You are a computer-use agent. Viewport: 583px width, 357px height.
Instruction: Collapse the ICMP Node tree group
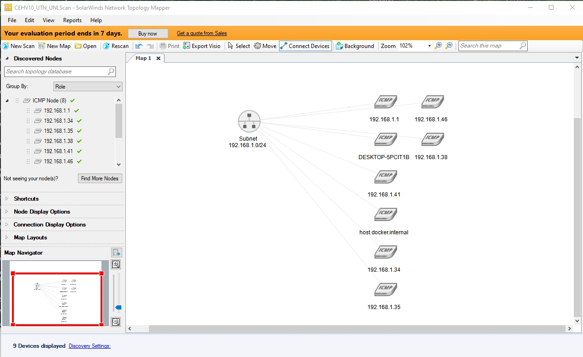pyautogui.click(x=7, y=101)
